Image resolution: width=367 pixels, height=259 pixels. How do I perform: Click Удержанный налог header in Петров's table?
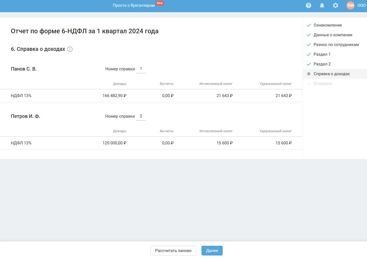[x=275, y=131]
